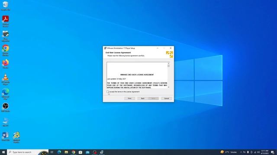
Task: Open the notification center icon
Action: pyautogui.click(x=272, y=152)
